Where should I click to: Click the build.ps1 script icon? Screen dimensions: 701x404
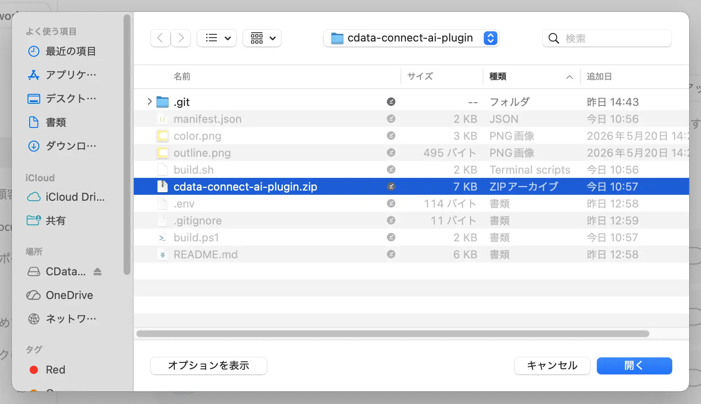(163, 238)
